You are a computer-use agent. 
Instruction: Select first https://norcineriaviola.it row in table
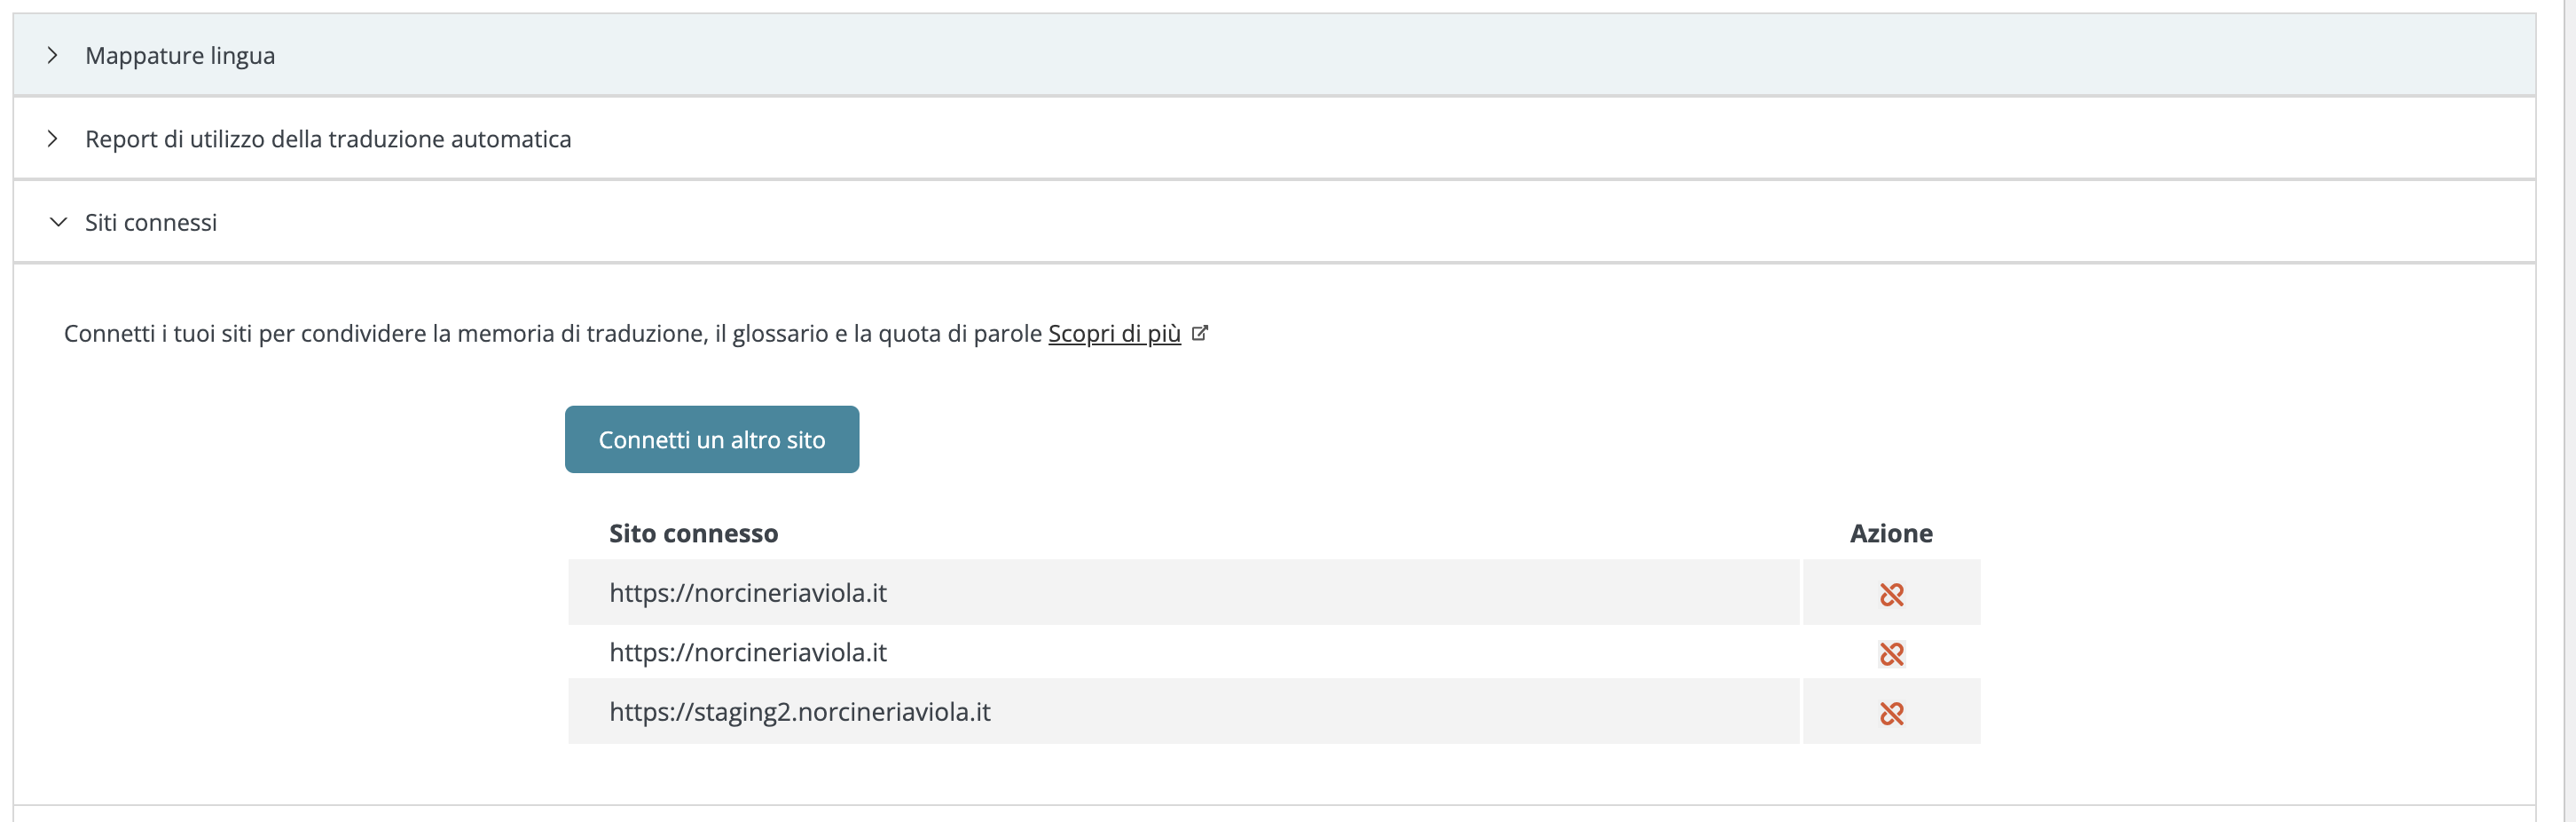(x=1184, y=593)
